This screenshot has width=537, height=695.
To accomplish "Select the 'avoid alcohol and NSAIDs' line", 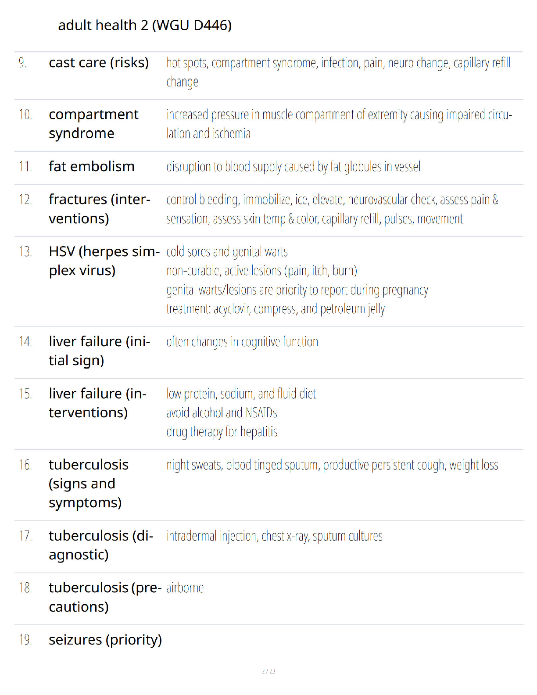I will pos(222,413).
